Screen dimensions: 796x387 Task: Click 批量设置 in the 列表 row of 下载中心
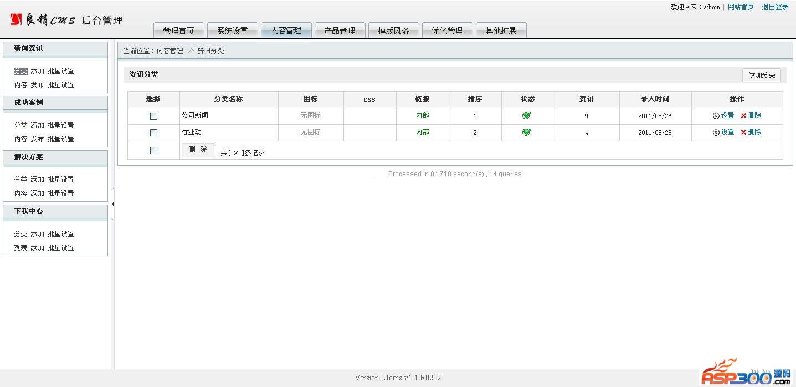click(60, 248)
